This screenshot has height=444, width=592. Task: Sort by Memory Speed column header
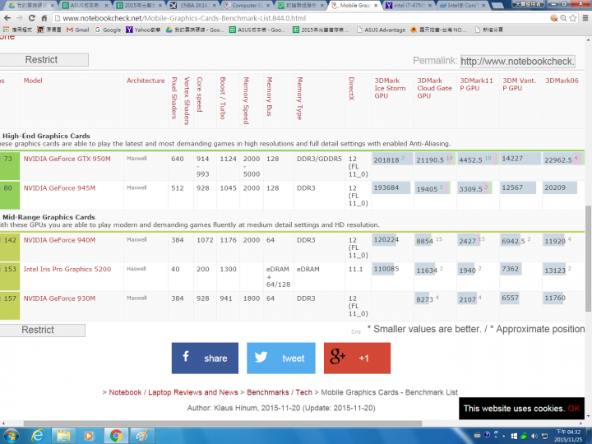pyautogui.click(x=246, y=101)
